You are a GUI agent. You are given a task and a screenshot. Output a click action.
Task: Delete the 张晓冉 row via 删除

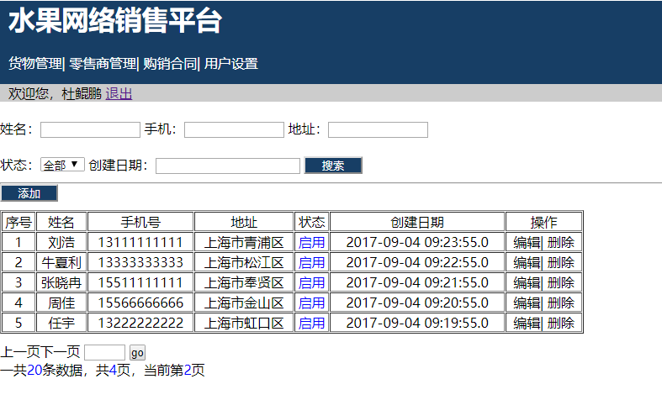coord(561,282)
